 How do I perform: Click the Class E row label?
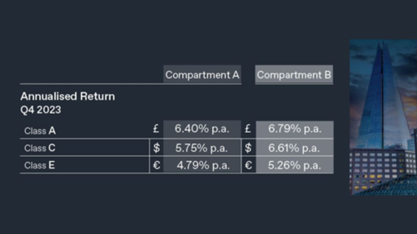coord(40,165)
